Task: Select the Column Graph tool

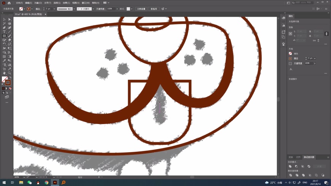Action: (x=10, y=65)
